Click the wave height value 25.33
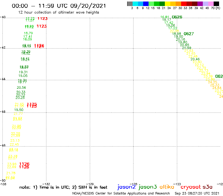223x196 pixels. tap(215, 85)
